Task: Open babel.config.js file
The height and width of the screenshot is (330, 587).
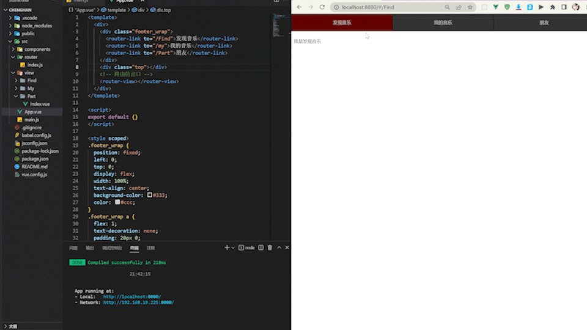Action: coord(36,136)
